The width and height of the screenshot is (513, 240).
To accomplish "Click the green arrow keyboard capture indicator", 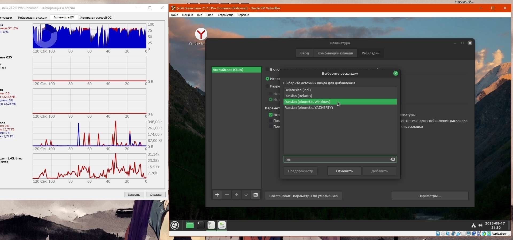I will pyautogui.click(x=489, y=234).
